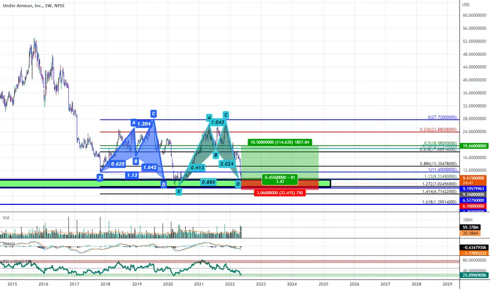The image size is (490, 289).
Task: Click the Vol indicator label
Action: coord(6,218)
